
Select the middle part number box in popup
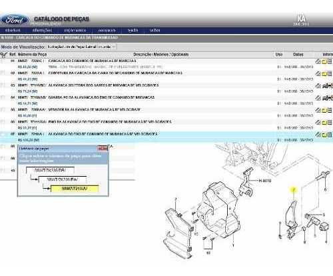[x=63, y=179]
